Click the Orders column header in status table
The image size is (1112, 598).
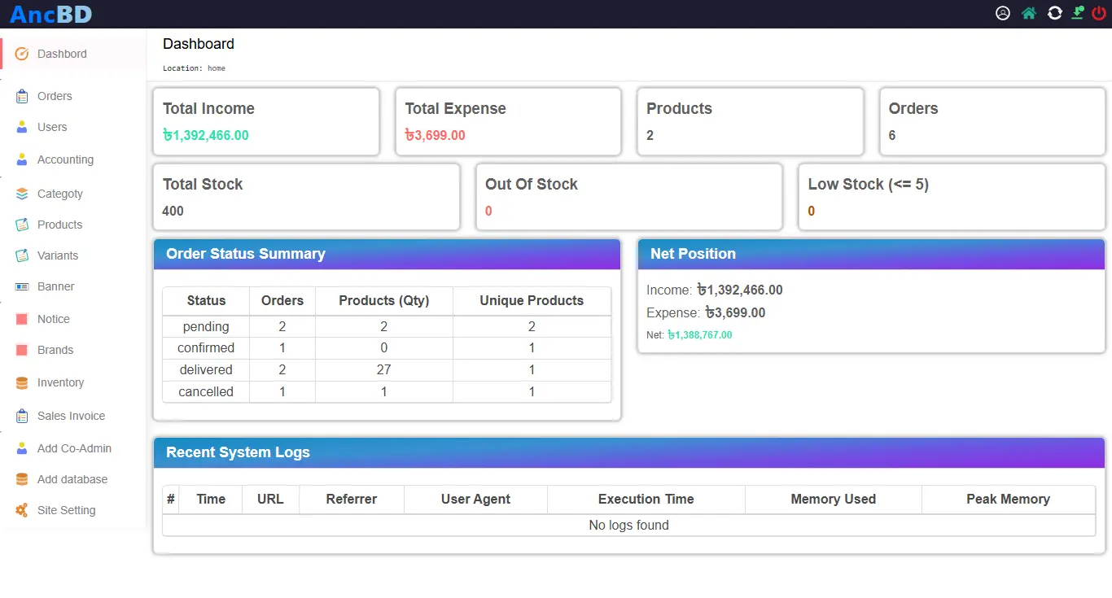(x=282, y=301)
